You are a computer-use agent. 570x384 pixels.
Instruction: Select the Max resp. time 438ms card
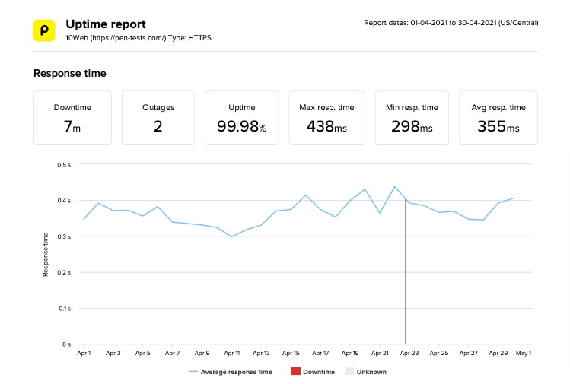[x=326, y=118]
